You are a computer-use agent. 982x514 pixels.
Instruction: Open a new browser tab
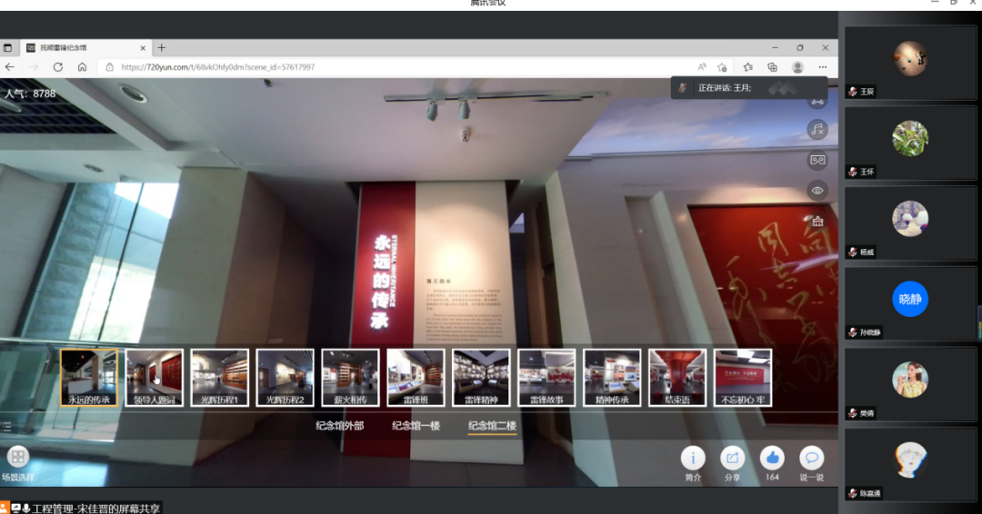[162, 47]
